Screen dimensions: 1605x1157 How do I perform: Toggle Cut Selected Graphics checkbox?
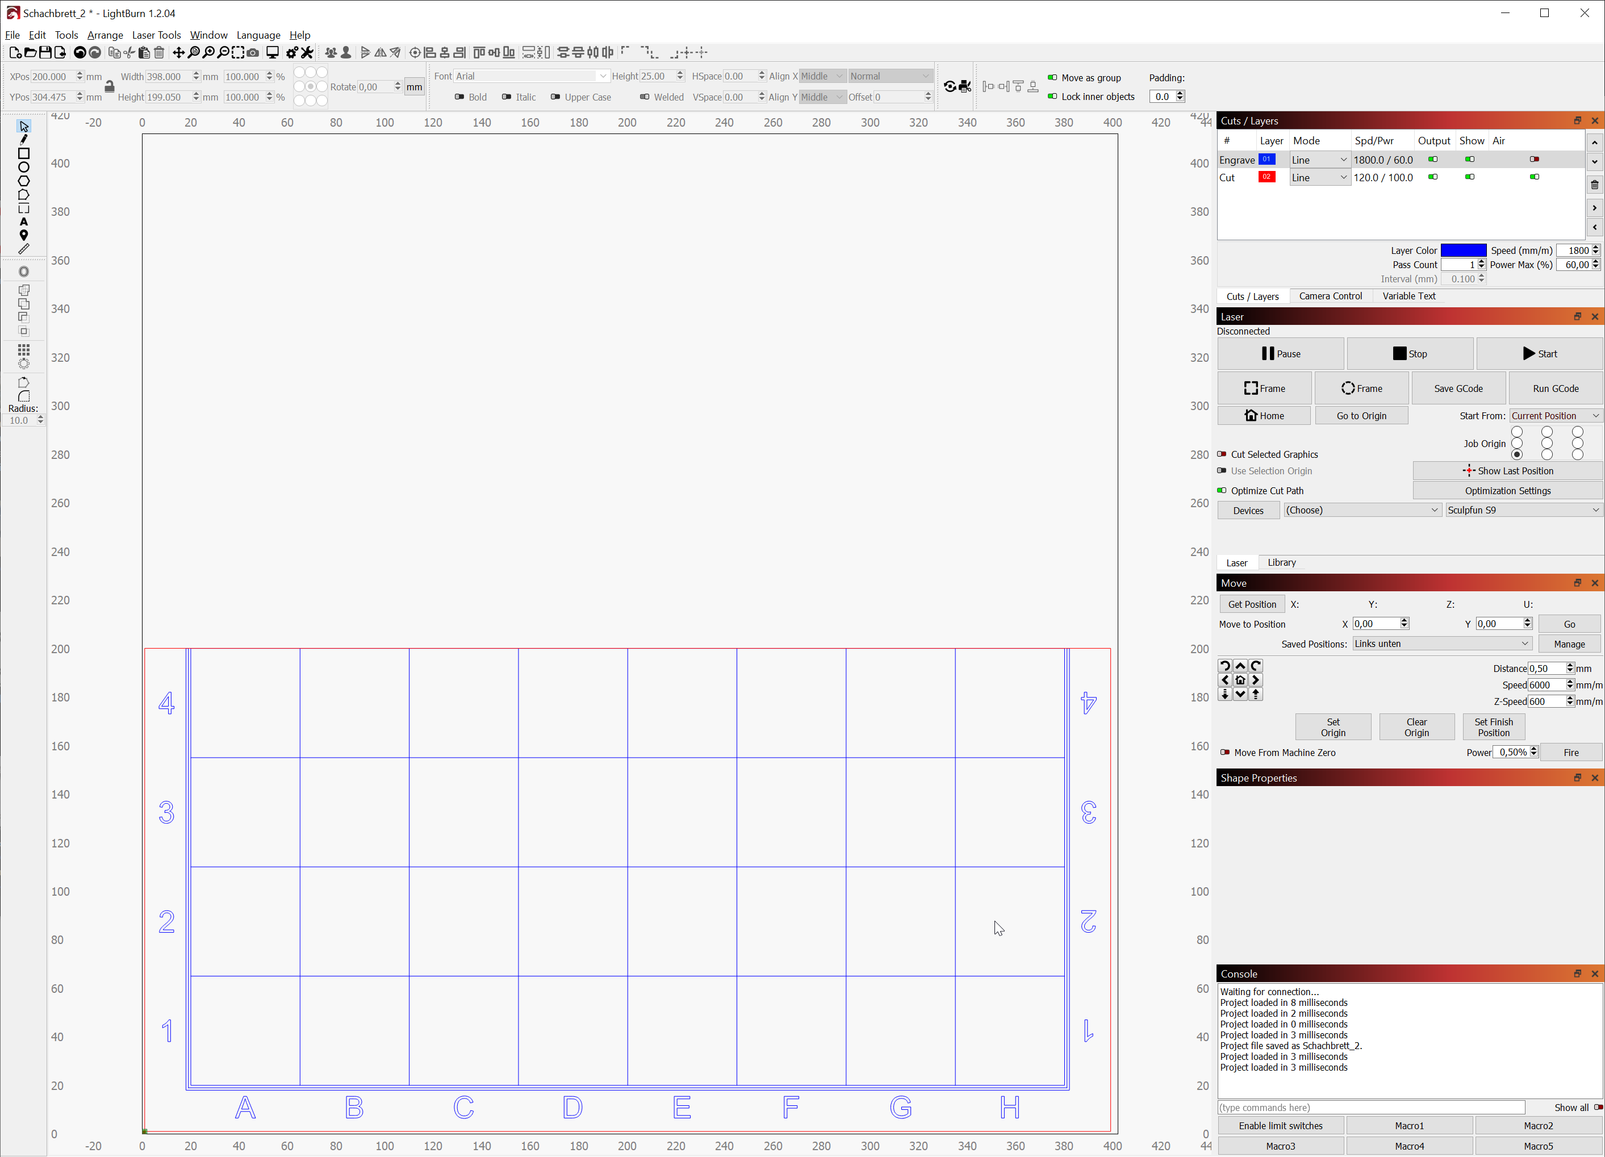1222,453
